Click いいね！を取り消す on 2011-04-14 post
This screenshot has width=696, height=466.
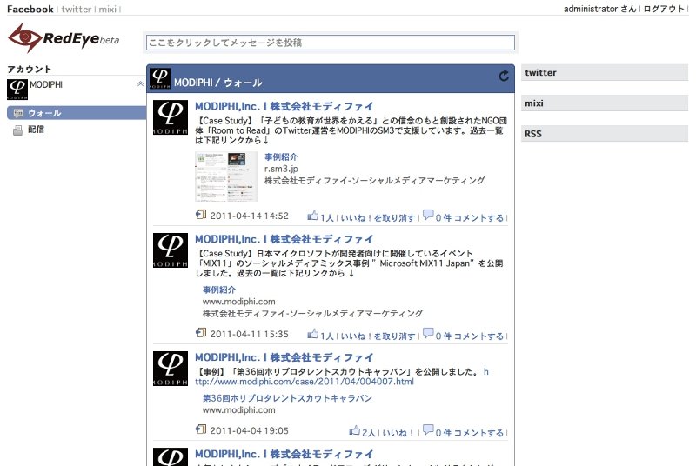[378, 217]
